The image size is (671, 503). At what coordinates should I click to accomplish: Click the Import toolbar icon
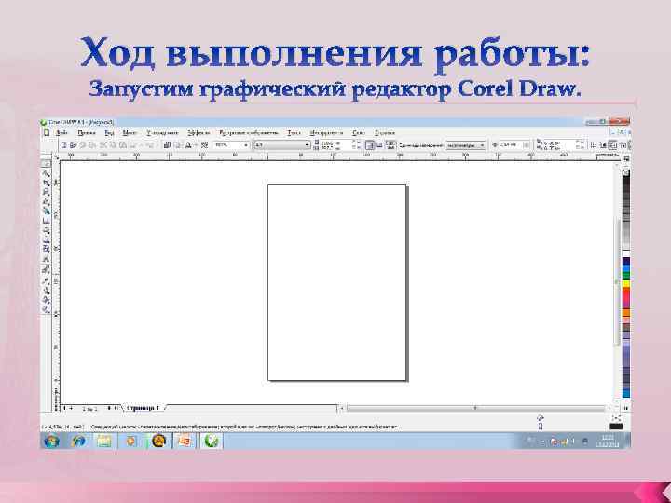(168, 145)
